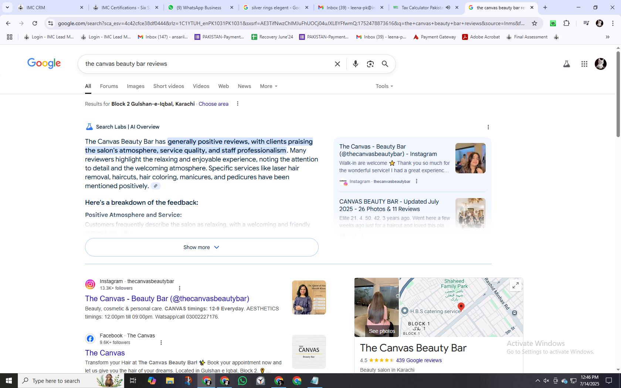Open the tab search dropdown arrow
Viewport: 621px width, 388px height.
[x=7, y=7]
